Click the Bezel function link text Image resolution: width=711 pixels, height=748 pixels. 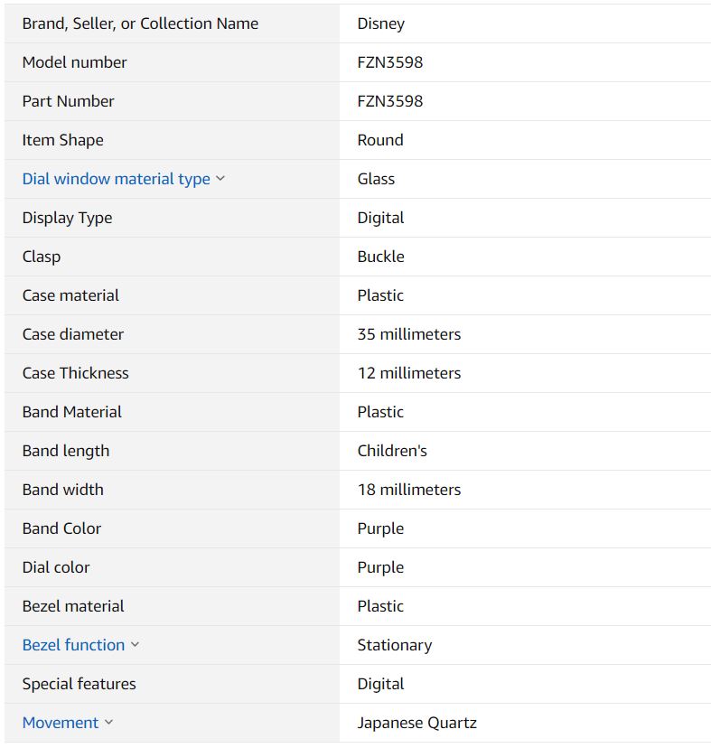tap(73, 645)
